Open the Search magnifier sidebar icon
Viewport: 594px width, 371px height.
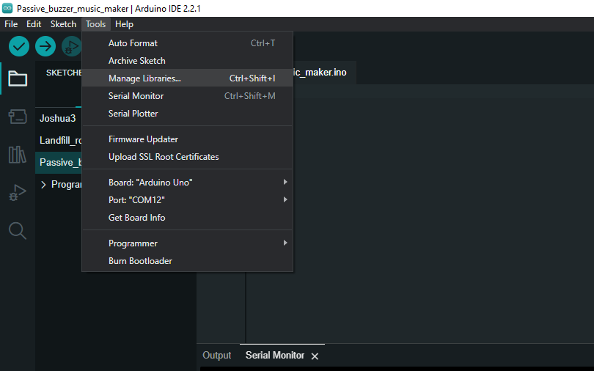18,230
